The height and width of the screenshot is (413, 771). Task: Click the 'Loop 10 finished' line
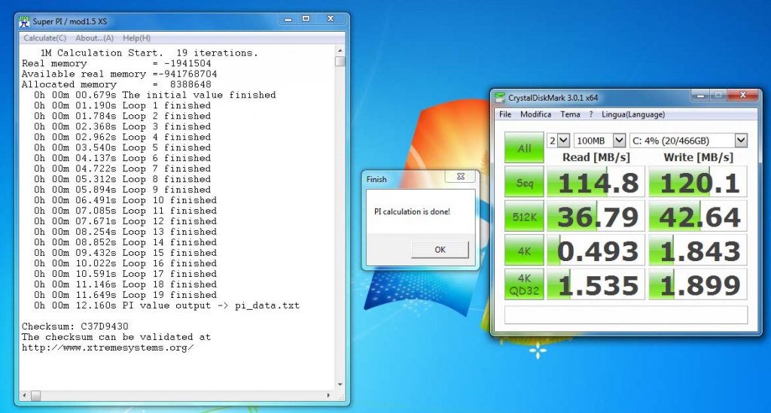point(125,200)
